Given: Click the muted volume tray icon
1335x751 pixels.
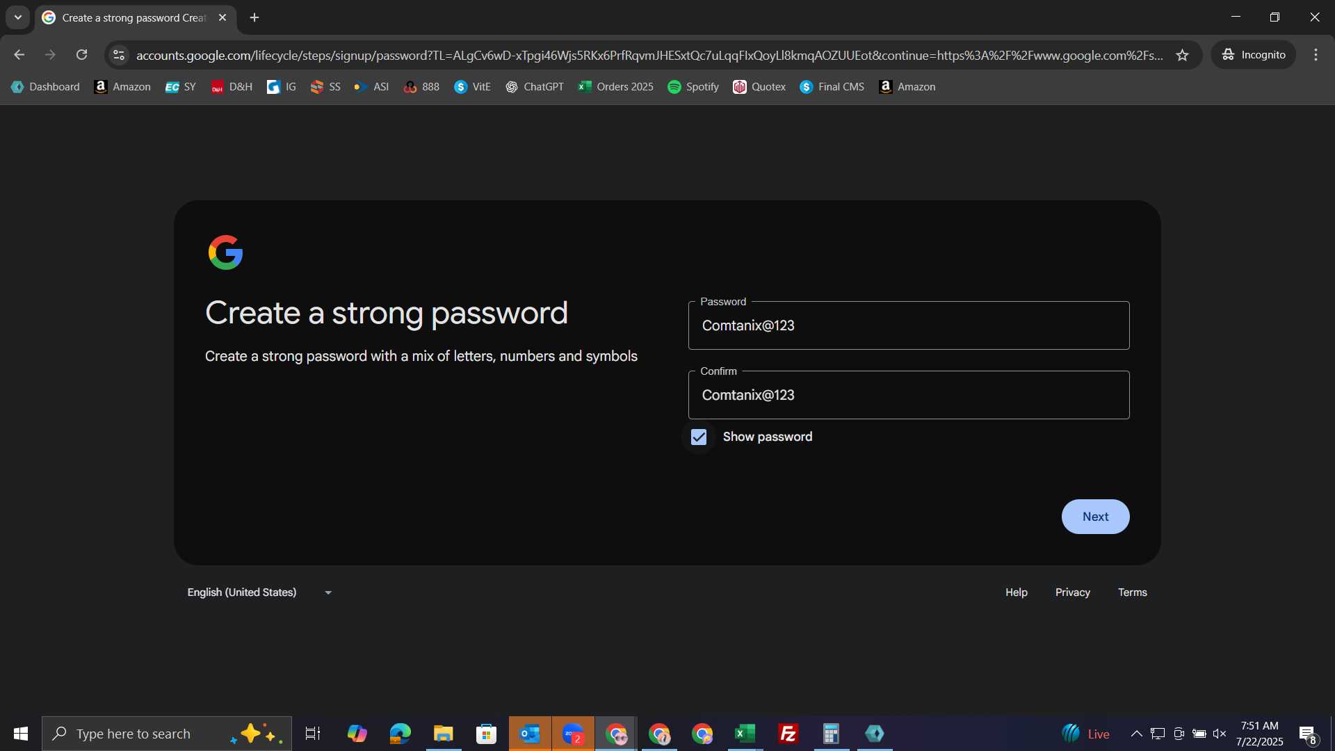Looking at the screenshot, I should (1220, 734).
